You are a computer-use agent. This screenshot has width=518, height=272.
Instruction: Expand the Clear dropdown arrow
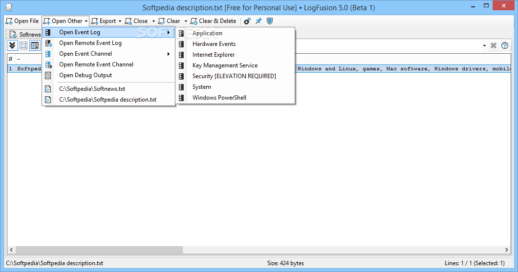click(186, 21)
